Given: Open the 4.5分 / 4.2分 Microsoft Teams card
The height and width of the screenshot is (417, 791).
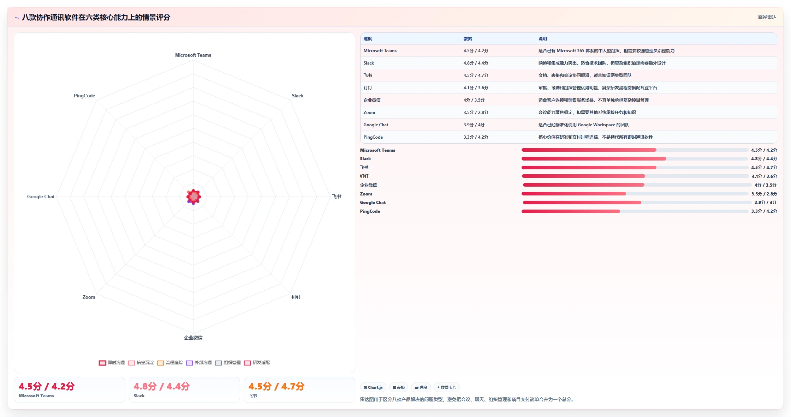Looking at the screenshot, I should point(70,390).
